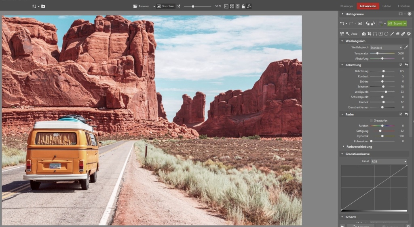
Task: Toggle the Belichtung section checkbox
Action: [x=401, y=65]
